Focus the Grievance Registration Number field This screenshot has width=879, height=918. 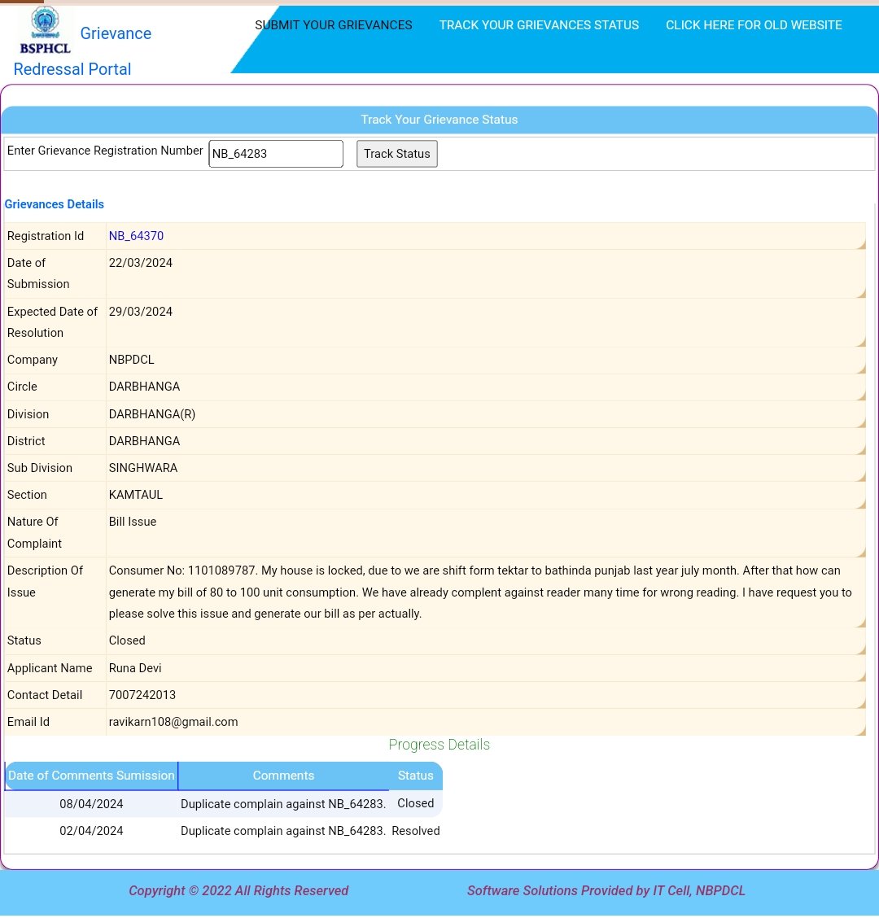[276, 153]
